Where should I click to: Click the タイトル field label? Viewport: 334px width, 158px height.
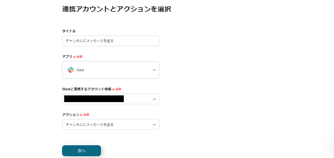click(69, 31)
